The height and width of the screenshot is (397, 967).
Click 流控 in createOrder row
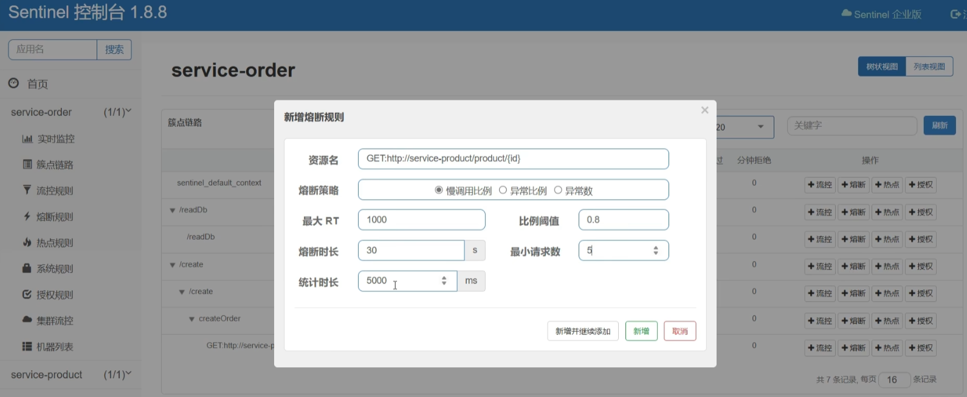[x=820, y=321]
